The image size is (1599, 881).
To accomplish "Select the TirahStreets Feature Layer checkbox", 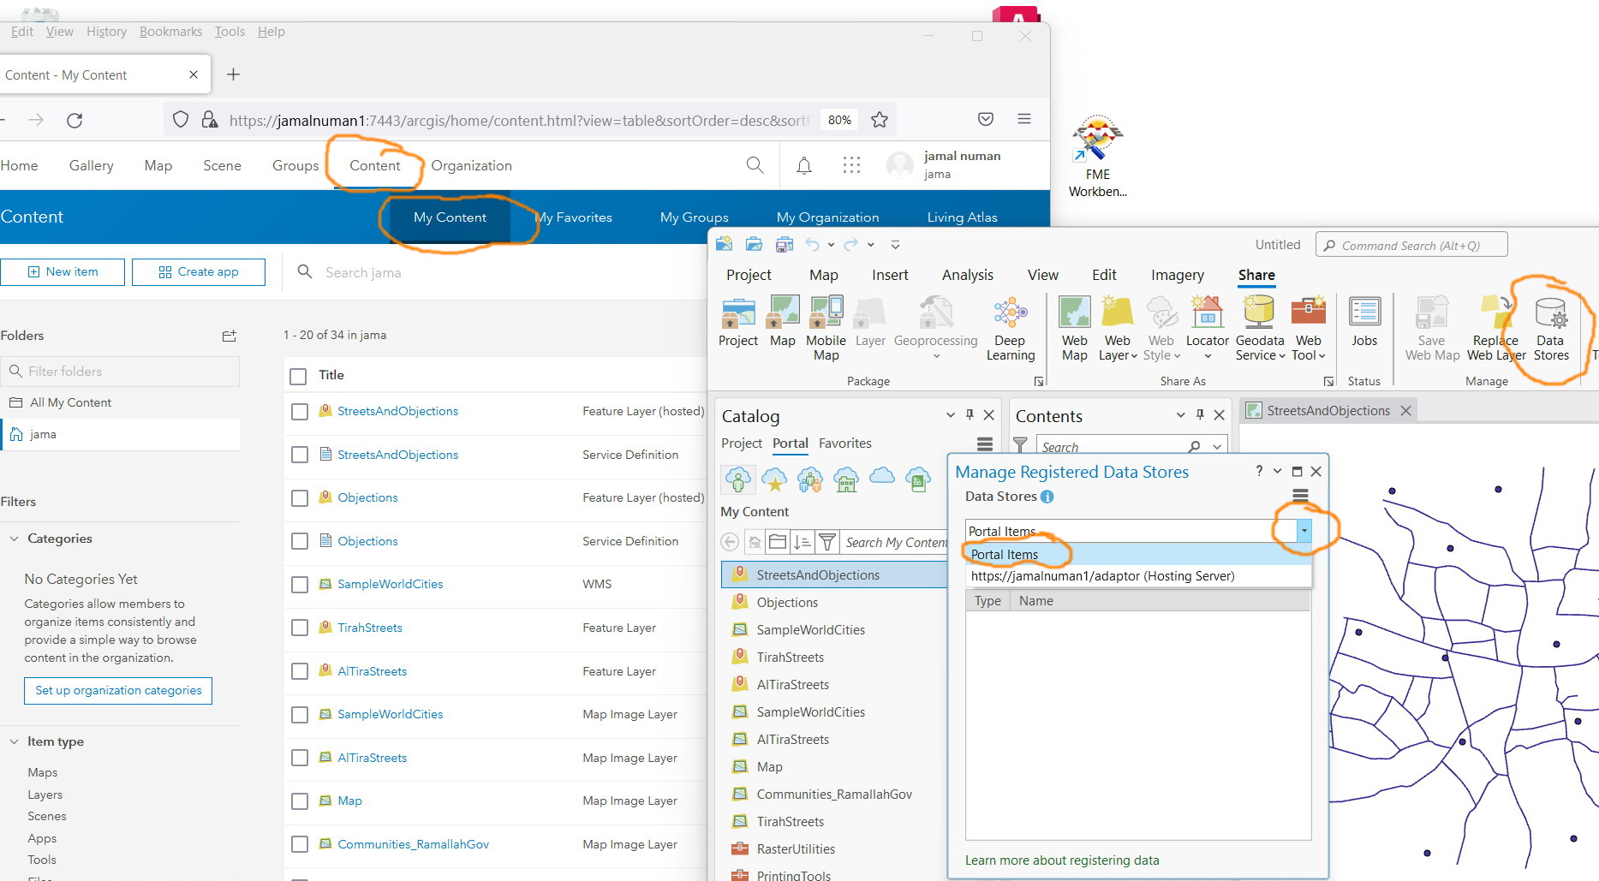I will coord(299,628).
